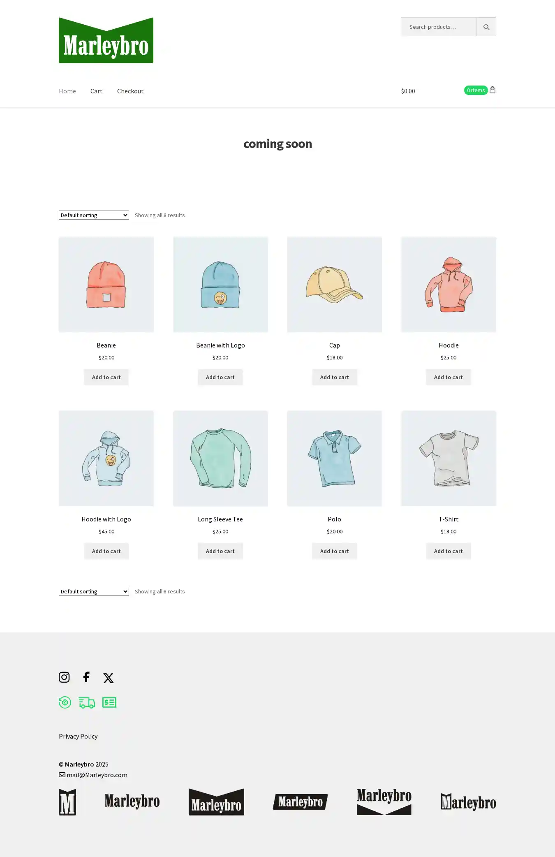555x857 pixels.
Task: Click the green delivery truck icon
Action: point(87,702)
